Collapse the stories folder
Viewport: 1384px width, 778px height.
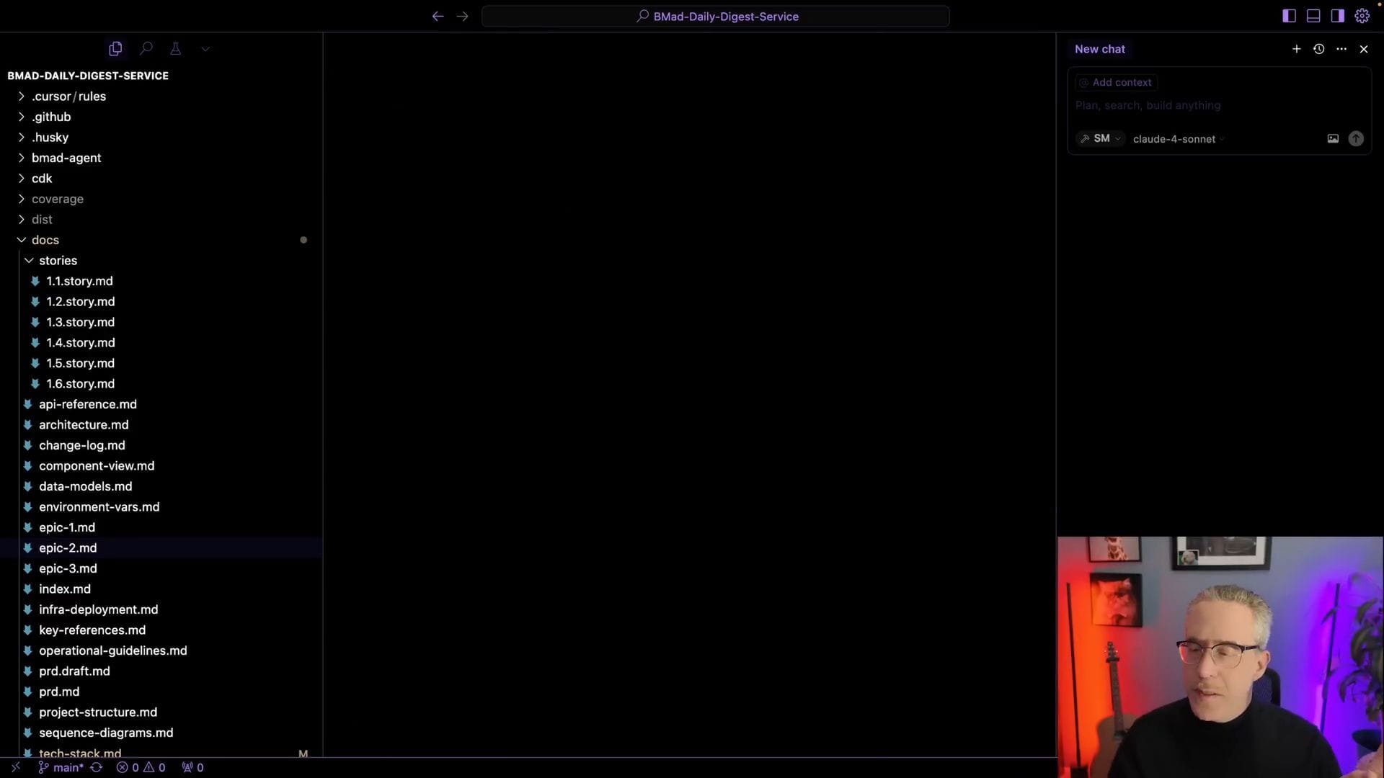[58, 260]
